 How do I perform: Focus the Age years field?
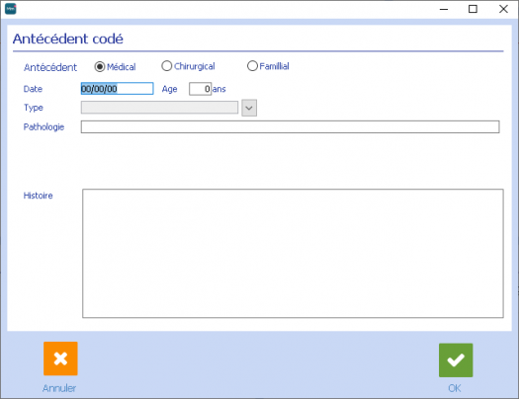tap(200, 89)
